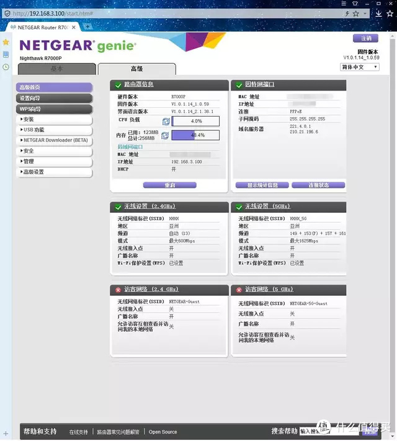397x441 pixels.
Task: Open a new browser tab
Action: coord(87,27)
